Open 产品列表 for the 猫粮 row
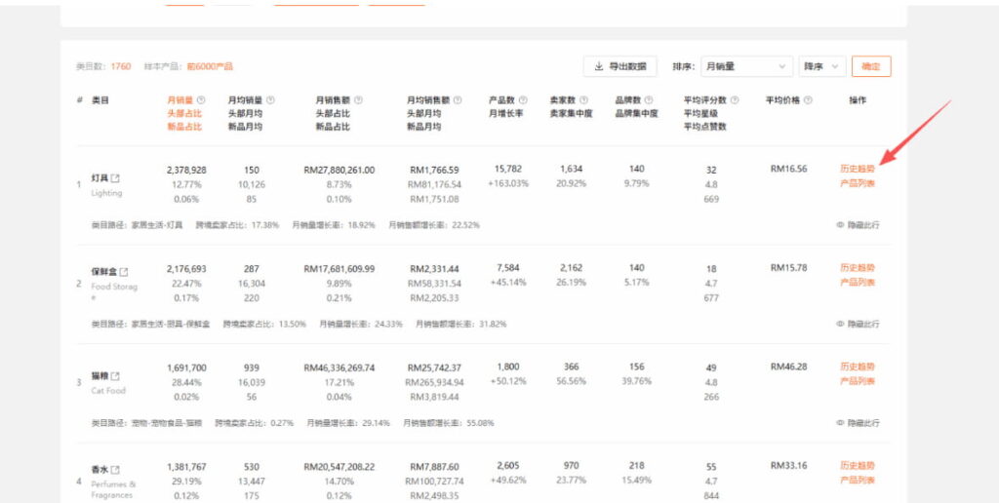 click(x=858, y=381)
